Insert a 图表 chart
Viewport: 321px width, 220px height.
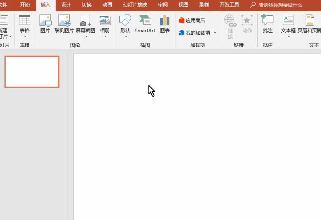coord(165,20)
